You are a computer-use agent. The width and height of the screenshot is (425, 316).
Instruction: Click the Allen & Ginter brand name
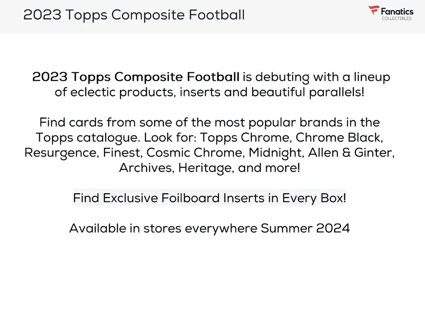coord(351,153)
